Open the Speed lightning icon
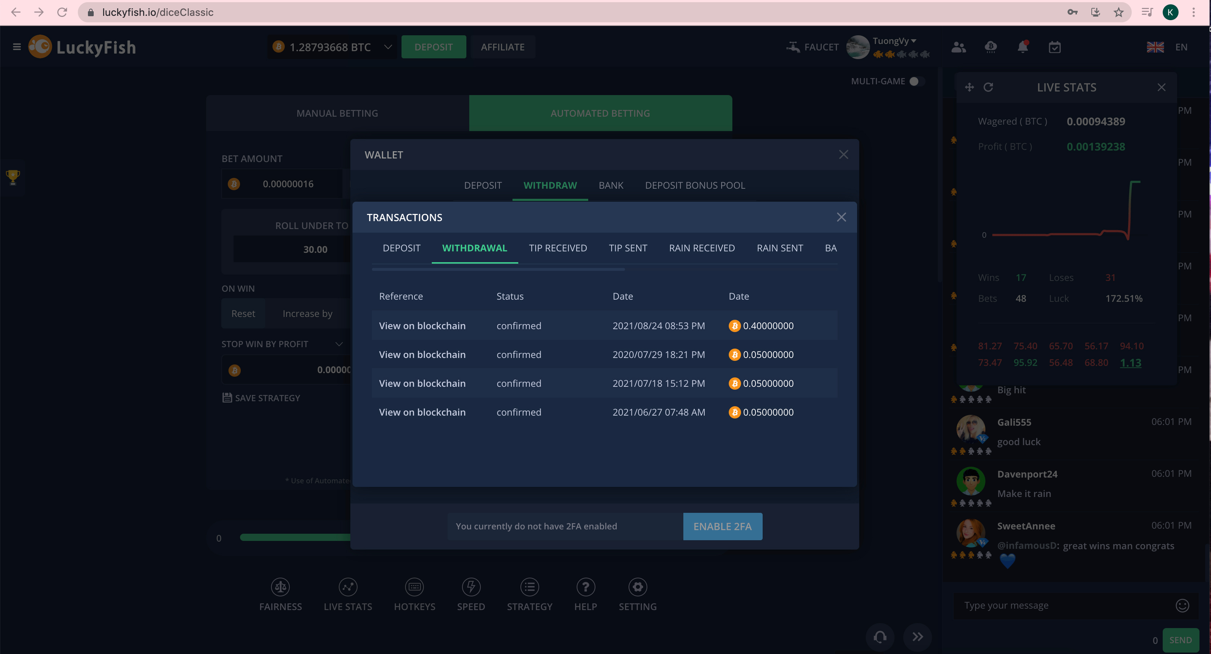 pos(471,587)
